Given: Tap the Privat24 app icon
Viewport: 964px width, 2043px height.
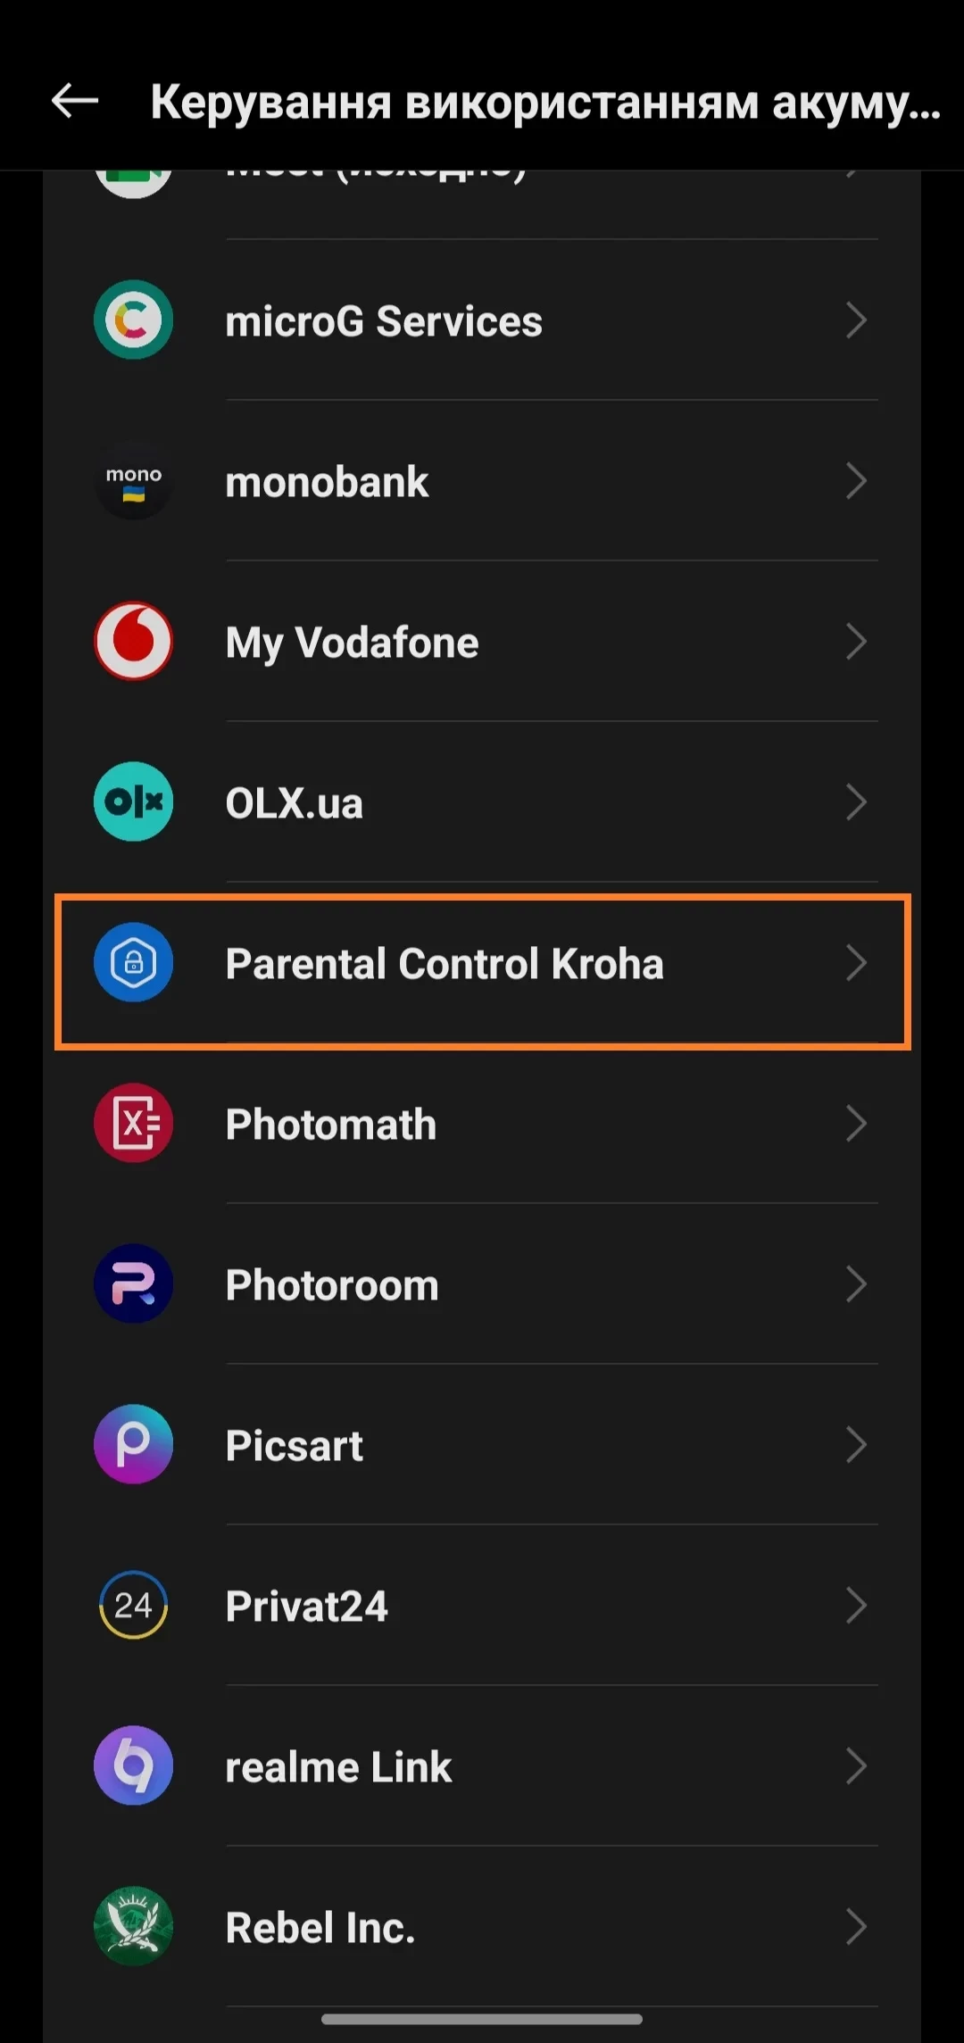Looking at the screenshot, I should (133, 1606).
